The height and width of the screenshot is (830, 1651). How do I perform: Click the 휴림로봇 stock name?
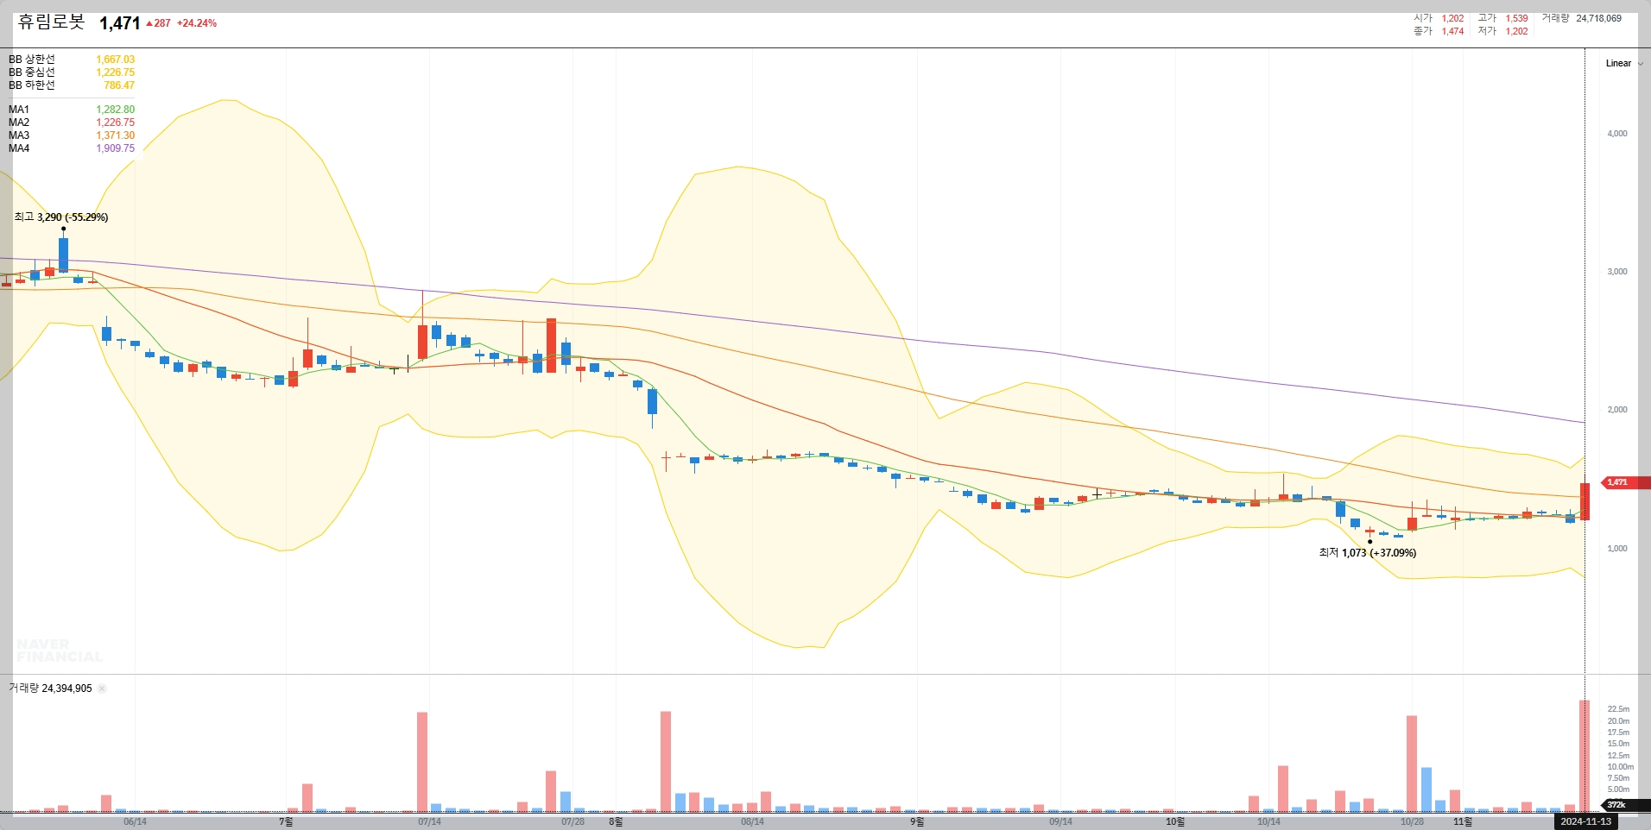point(52,22)
